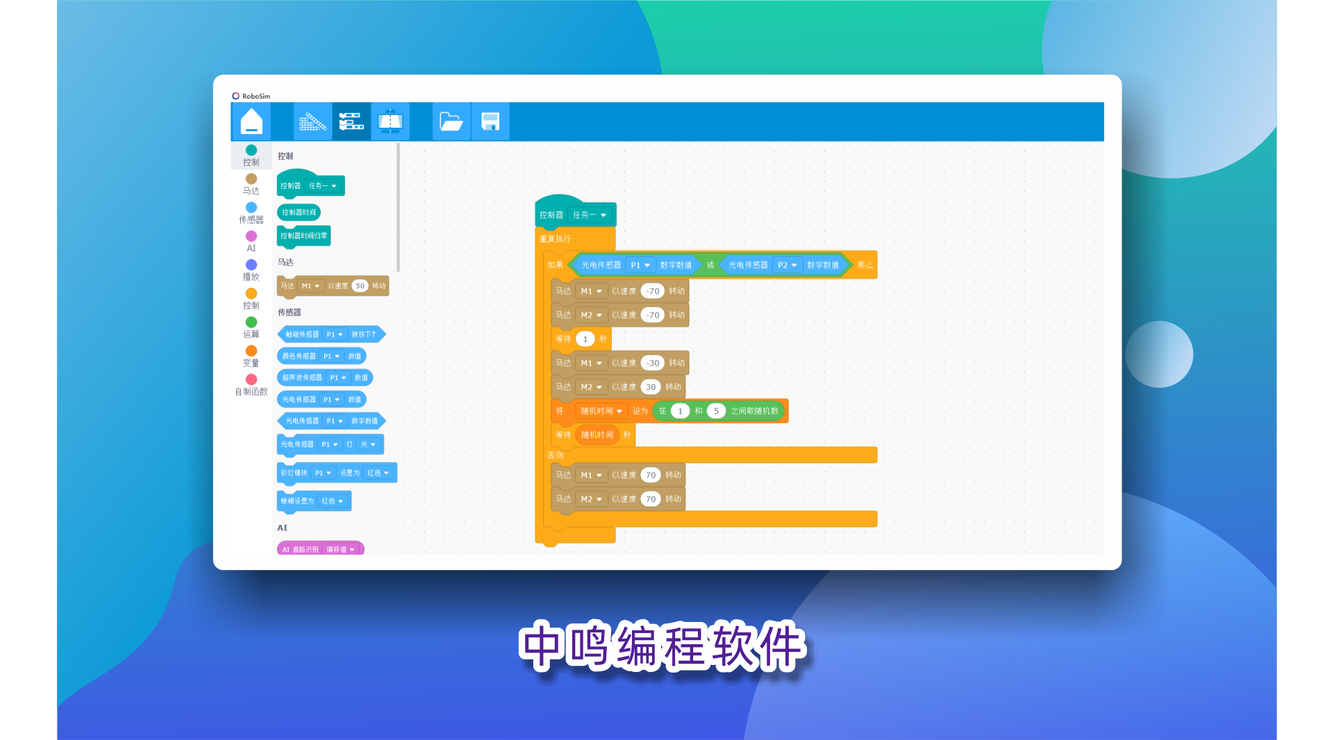Edit random number upper bound 5

pyautogui.click(x=717, y=411)
